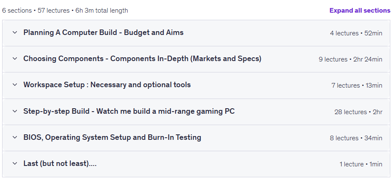This screenshot has height=179, width=392.
Task: Click the 9 lectures • 2hr 24min label
Action: 350,59
